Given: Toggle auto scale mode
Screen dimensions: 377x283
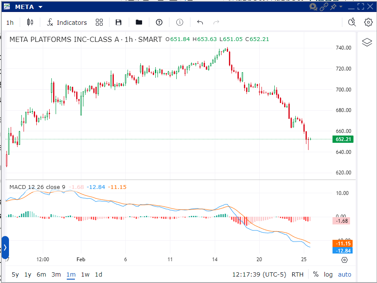Looking at the screenshot, I should click(x=344, y=274).
